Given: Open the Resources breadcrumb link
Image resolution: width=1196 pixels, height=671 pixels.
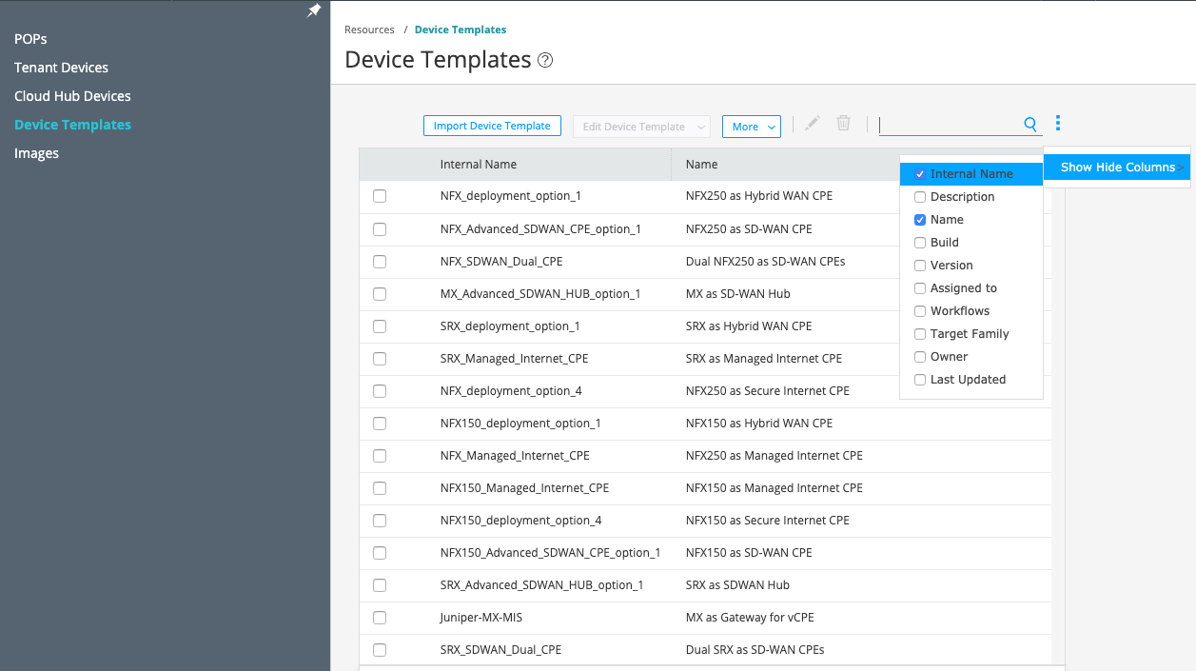Looking at the screenshot, I should (369, 30).
